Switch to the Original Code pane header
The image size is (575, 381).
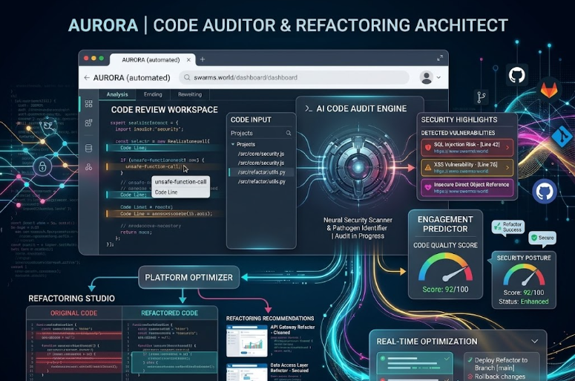73,313
